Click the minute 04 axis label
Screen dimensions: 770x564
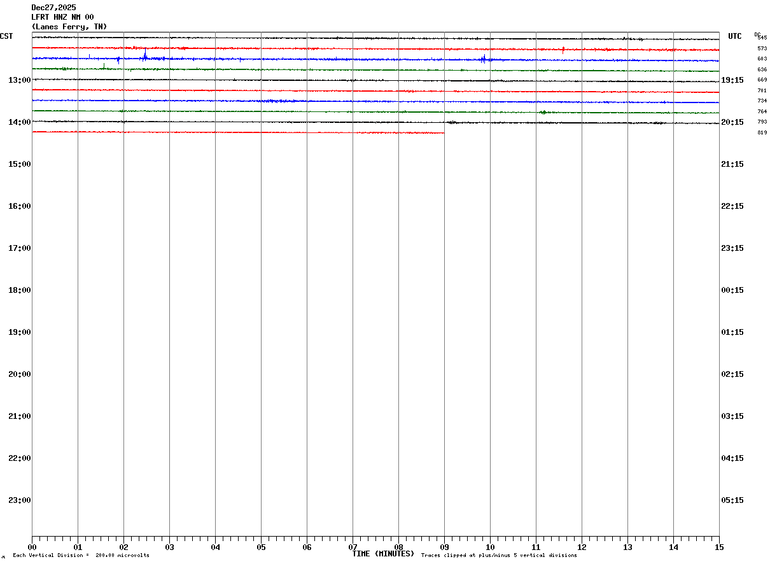215,547
